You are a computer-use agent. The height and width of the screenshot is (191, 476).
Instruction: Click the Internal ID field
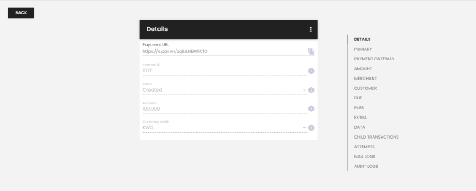(x=223, y=70)
